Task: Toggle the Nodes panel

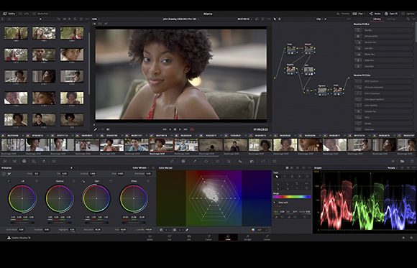Action: (x=375, y=14)
